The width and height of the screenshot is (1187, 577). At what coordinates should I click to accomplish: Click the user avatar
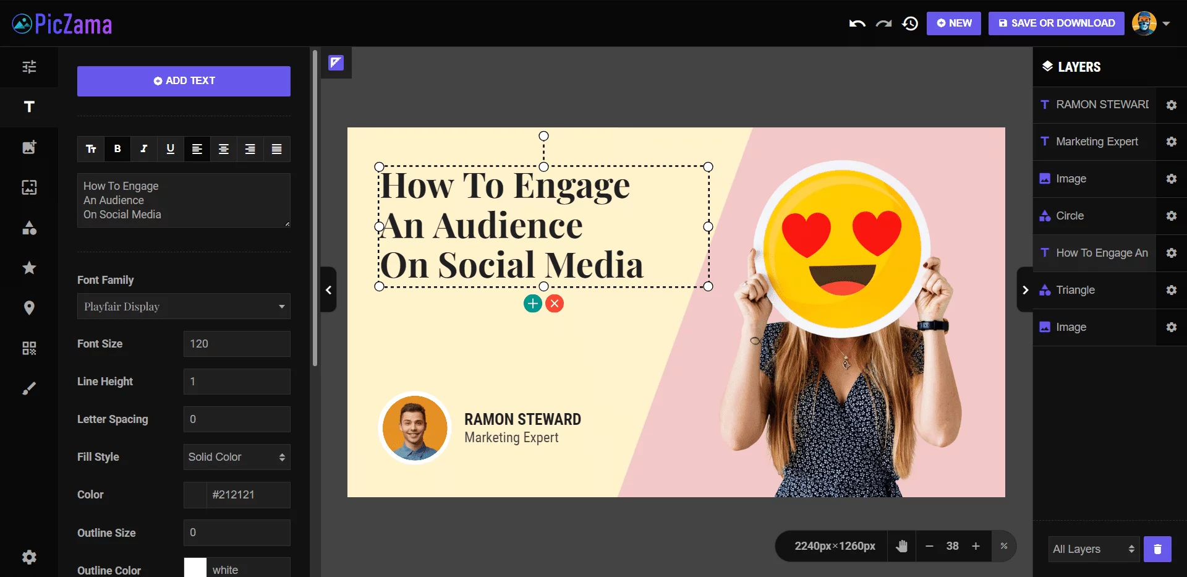click(1144, 24)
